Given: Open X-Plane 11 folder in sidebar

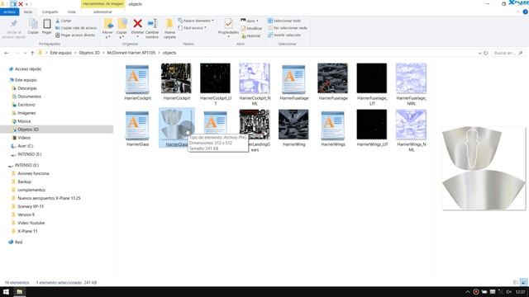Looking at the screenshot, I should [27, 231].
